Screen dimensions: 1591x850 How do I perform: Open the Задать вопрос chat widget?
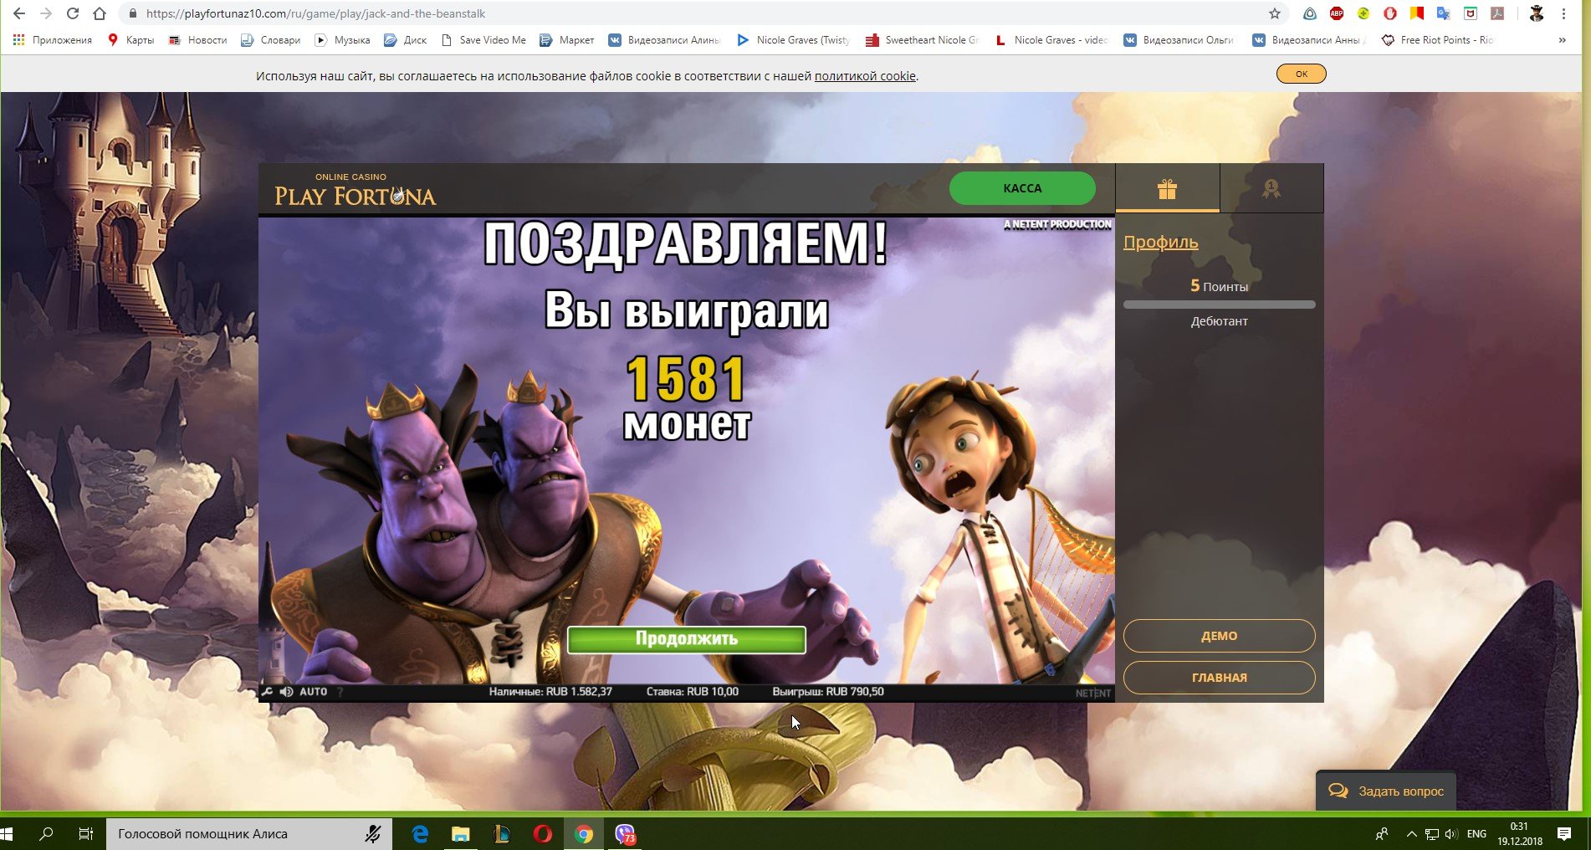click(x=1386, y=791)
